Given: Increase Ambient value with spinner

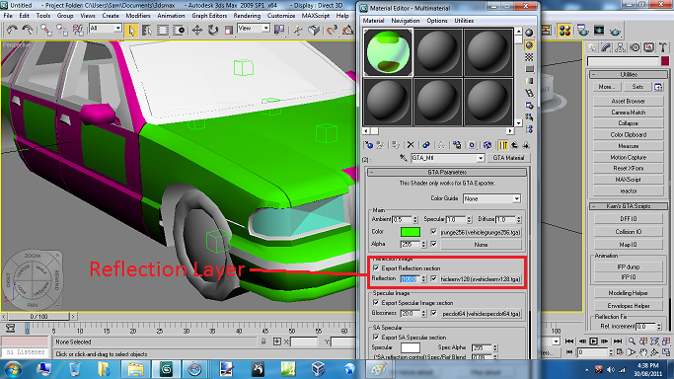Looking at the screenshot, I should tap(414, 217).
